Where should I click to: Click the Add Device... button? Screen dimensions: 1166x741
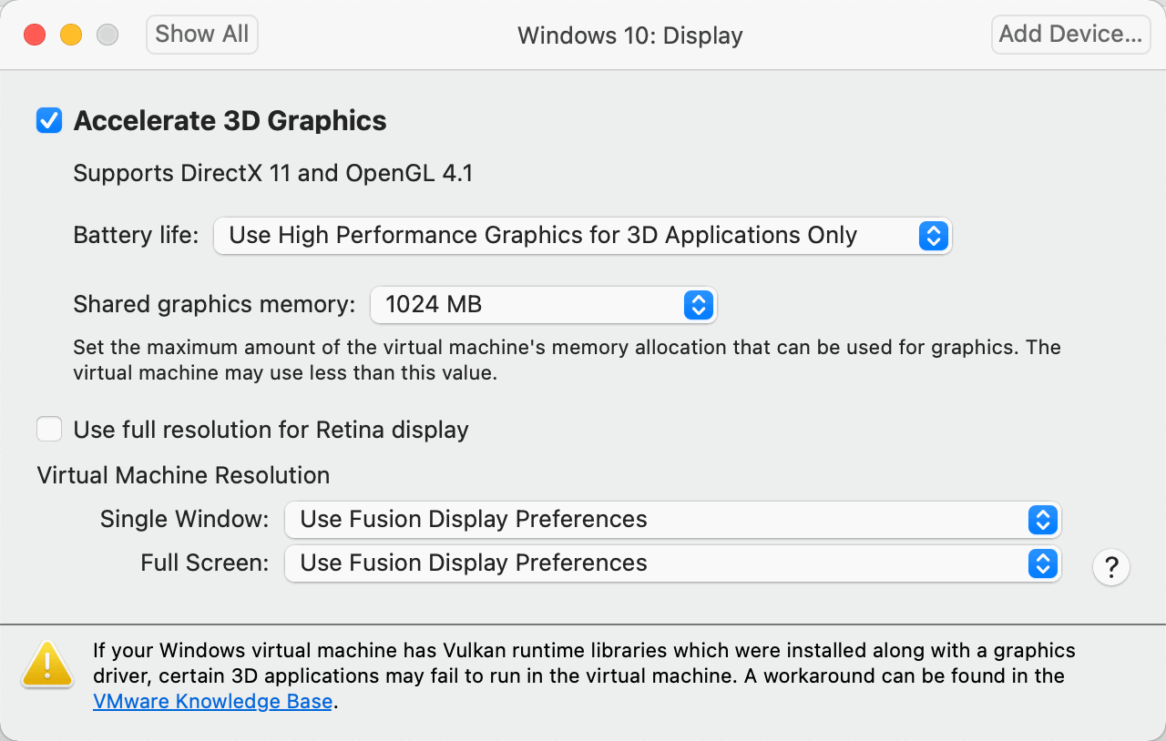(x=1070, y=35)
